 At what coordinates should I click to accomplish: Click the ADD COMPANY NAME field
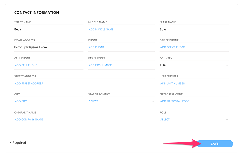coord(29,119)
